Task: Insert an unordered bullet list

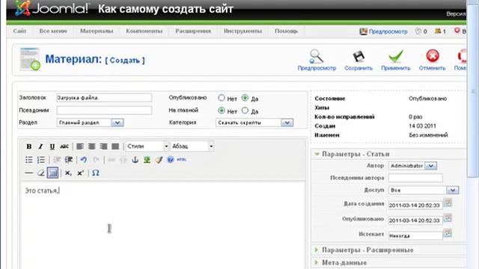Action: [29, 160]
